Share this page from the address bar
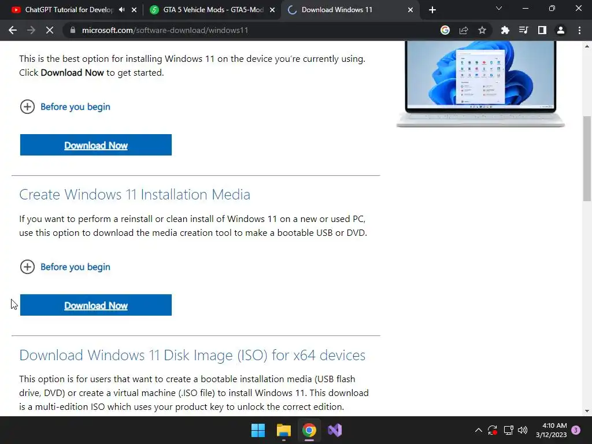Image resolution: width=592 pixels, height=444 pixels. click(x=464, y=30)
